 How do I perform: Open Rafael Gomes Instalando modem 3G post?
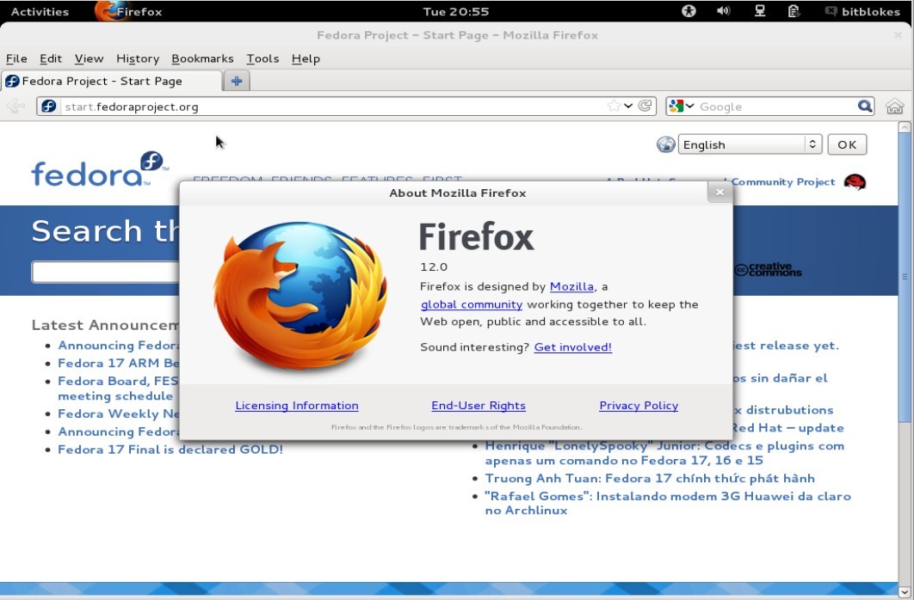pos(668,503)
